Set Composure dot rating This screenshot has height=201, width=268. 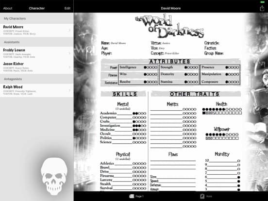[232, 82]
